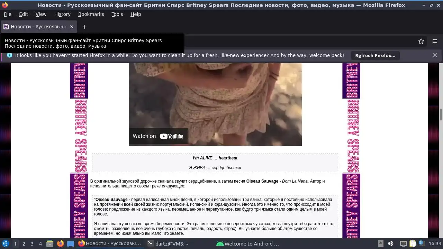This screenshot has height=249, width=443.
Task: Open the LXQt application menu icon
Action: tap(5, 243)
